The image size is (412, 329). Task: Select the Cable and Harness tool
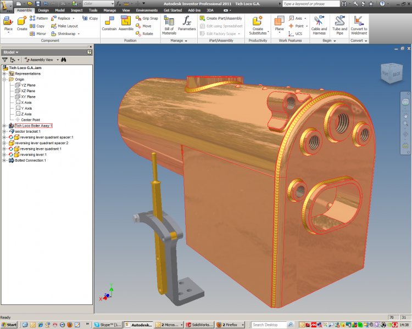[319, 24]
